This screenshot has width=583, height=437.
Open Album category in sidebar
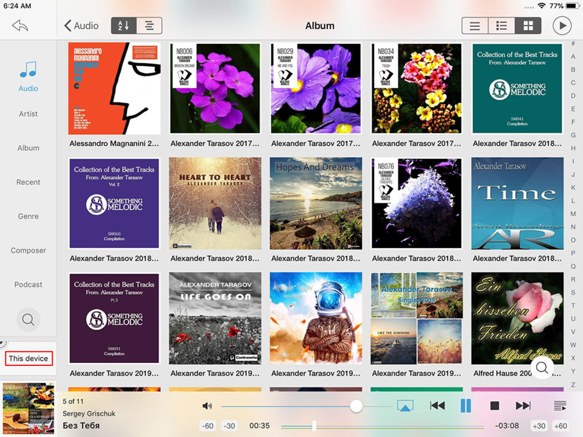pyautogui.click(x=29, y=148)
